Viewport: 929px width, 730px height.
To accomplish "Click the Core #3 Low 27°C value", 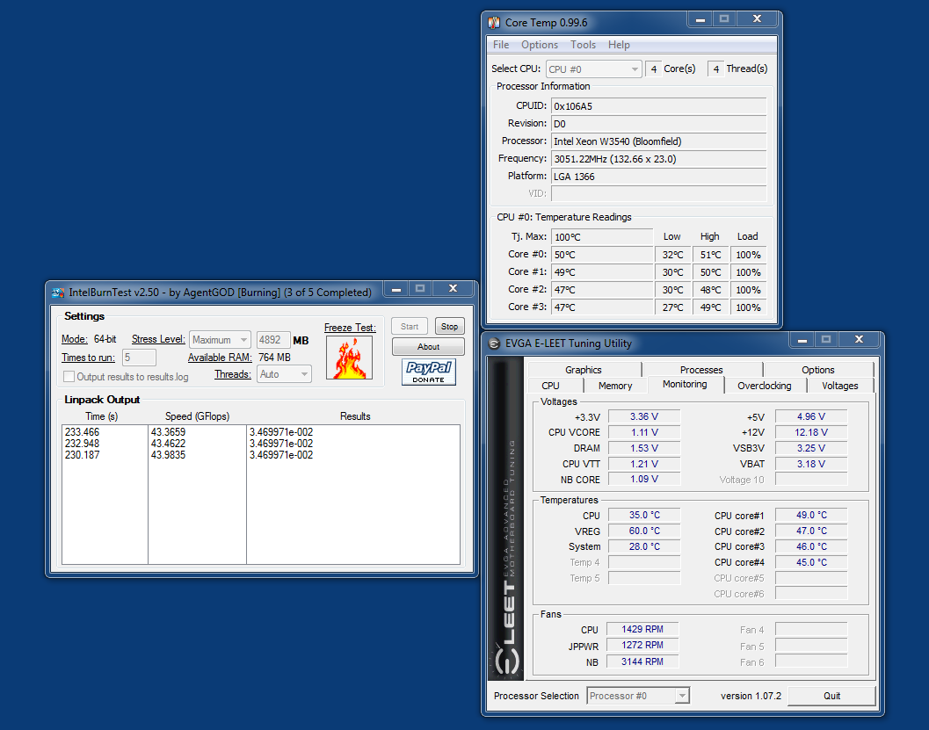I will pos(673,307).
